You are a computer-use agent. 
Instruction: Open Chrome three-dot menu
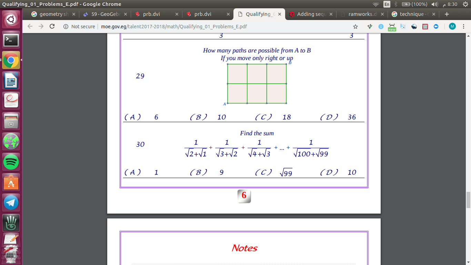tap(464, 26)
